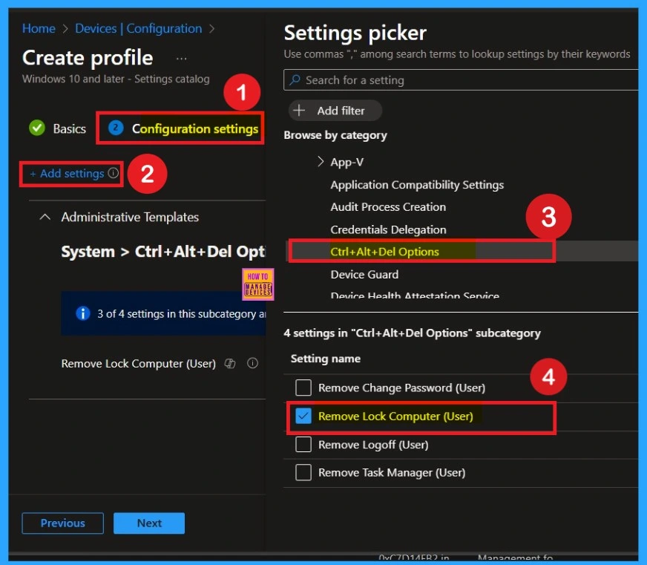Collapse the Administrative Templates section
Viewport: 647px width, 565px height.
click(x=45, y=217)
